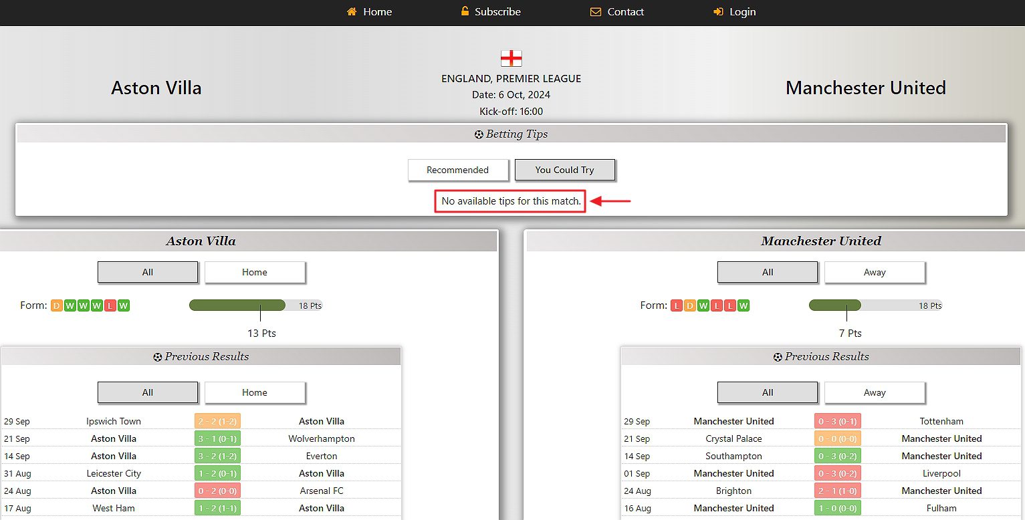Image resolution: width=1025 pixels, height=520 pixels.
Task: Click Aston Villa 13 Pts progress bar
Action: (x=256, y=305)
